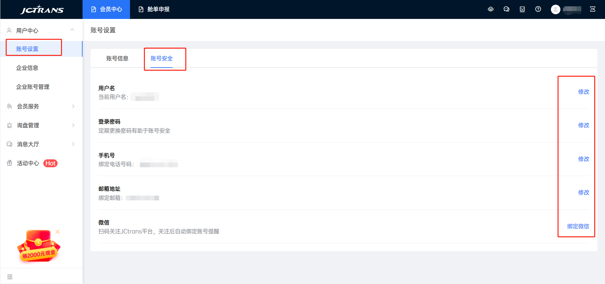Click the JCTRANS logo
The image size is (605, 284).
(x=42, y=9)
